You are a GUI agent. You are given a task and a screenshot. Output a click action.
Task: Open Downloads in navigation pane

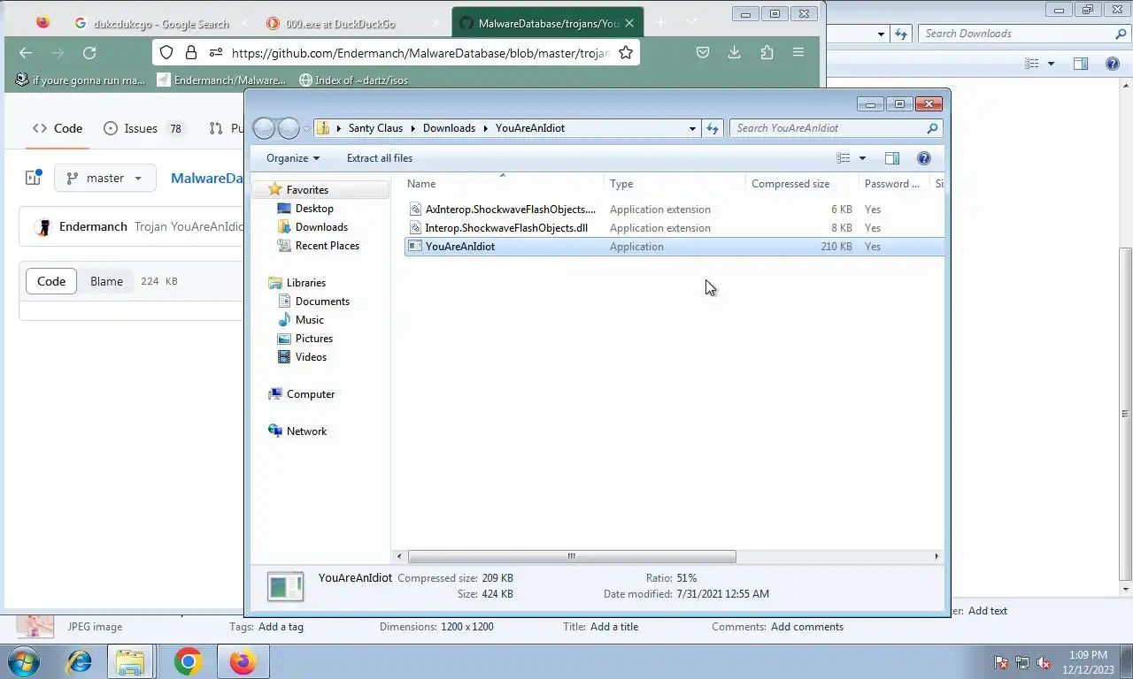(x=321, y=227)
